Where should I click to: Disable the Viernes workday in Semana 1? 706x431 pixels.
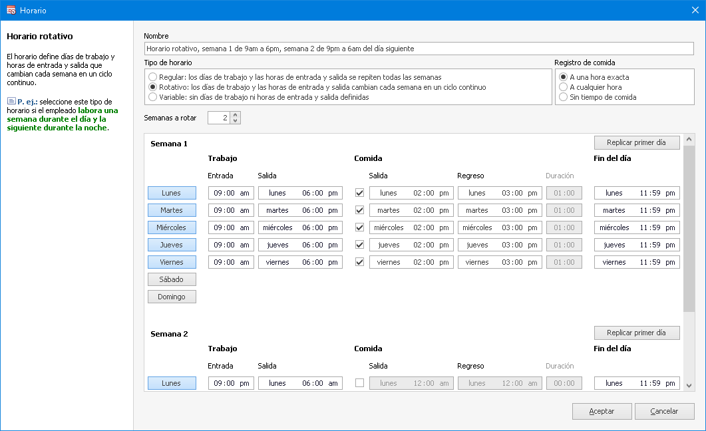click(172, 262)
